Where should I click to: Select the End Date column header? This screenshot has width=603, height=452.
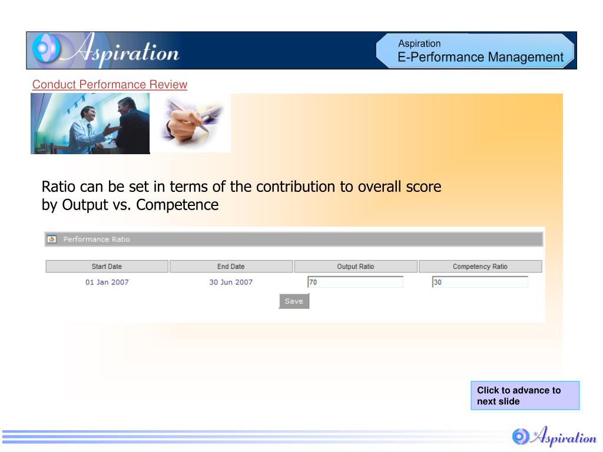coord(231,267)
